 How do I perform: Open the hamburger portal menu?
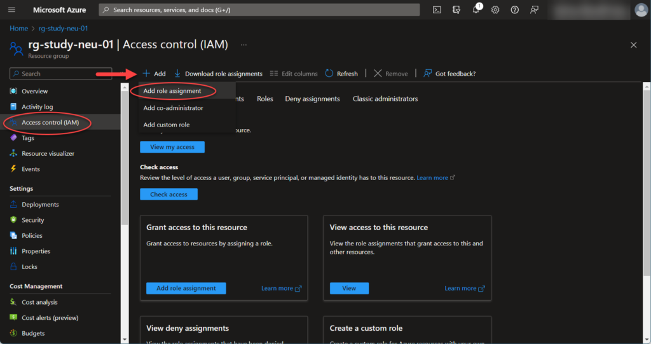[11, 10]
